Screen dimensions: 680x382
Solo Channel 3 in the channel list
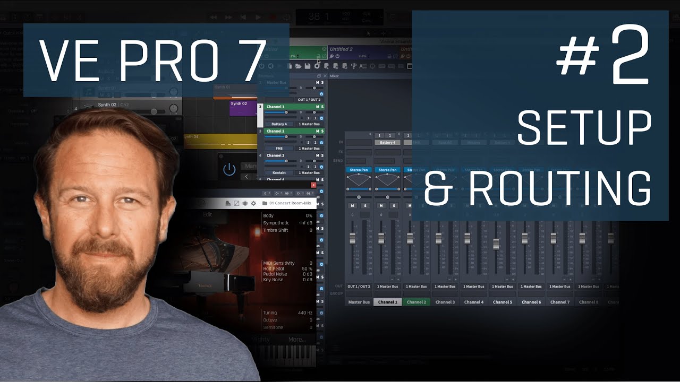[x=322, y=155]
